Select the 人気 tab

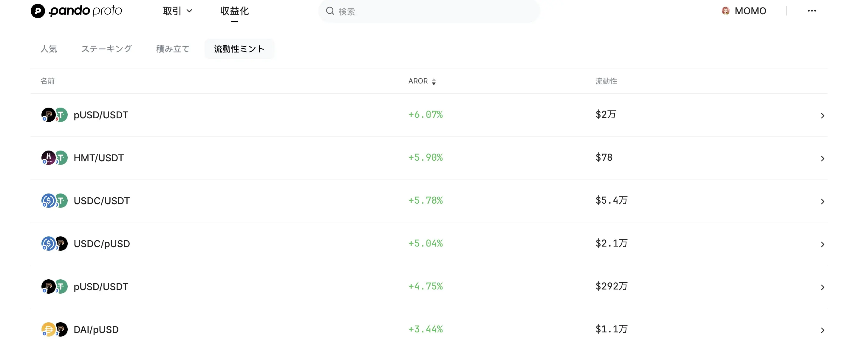tap(49, 49)
